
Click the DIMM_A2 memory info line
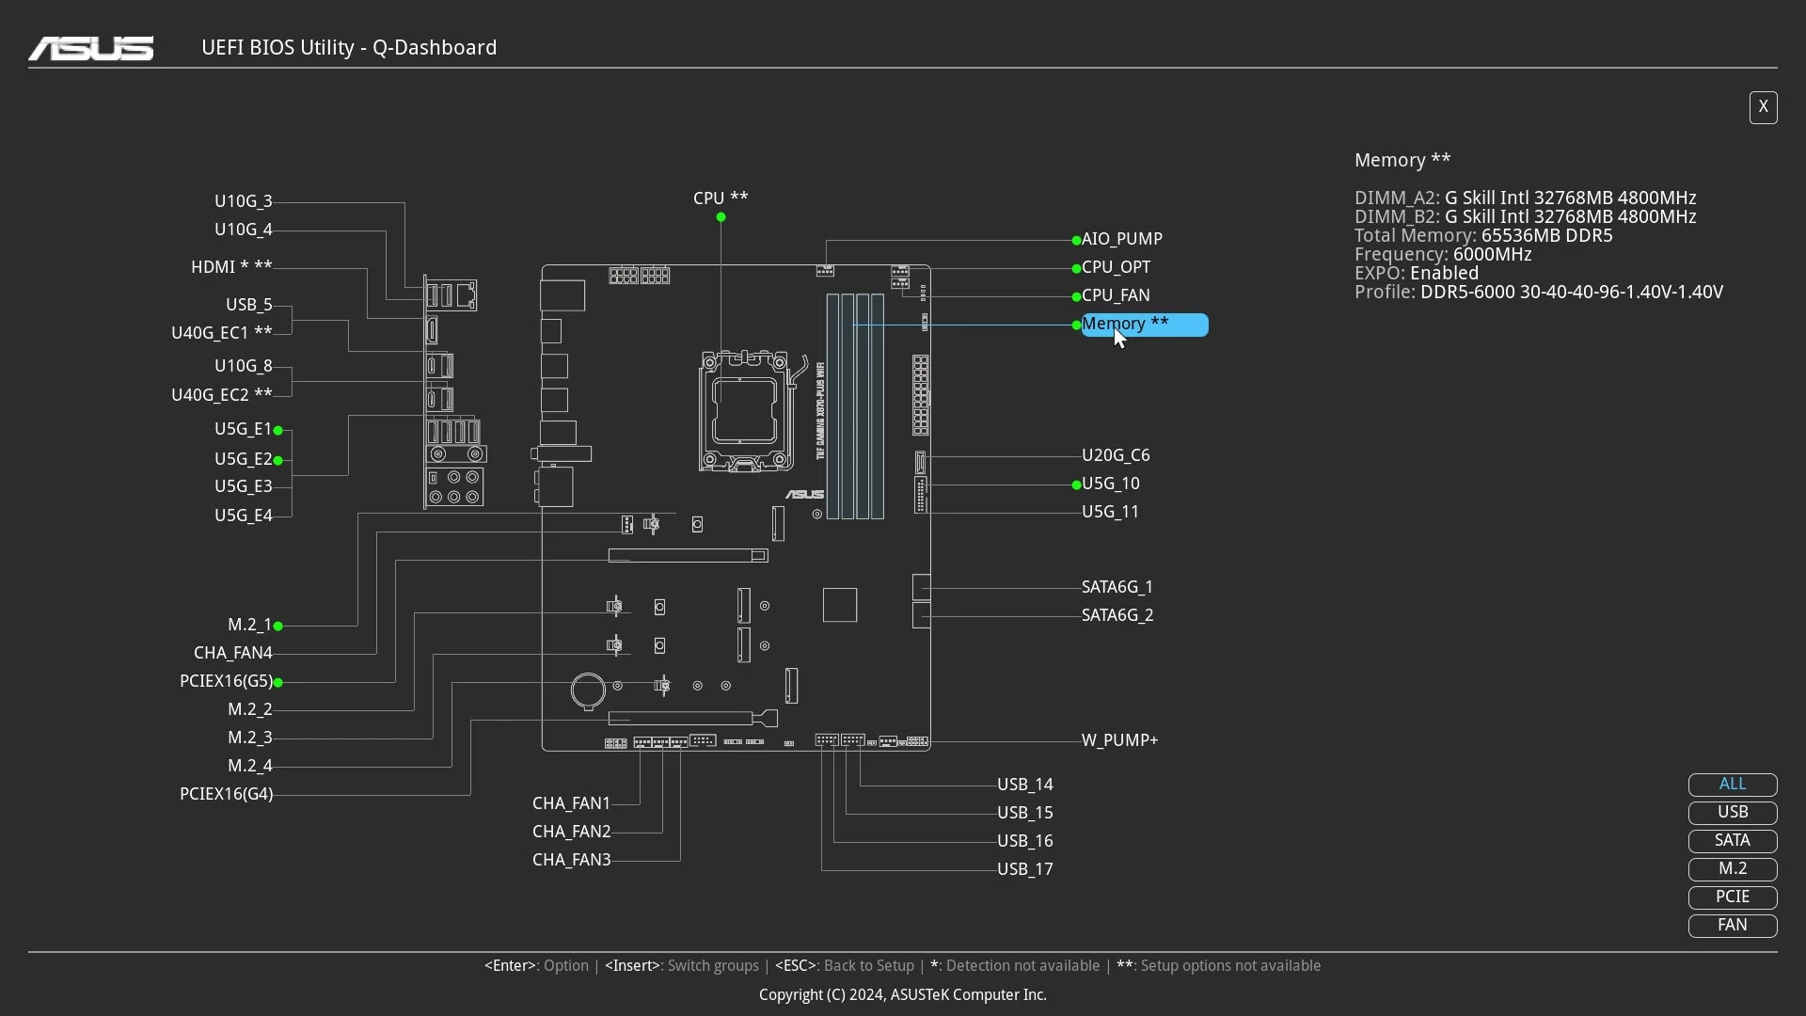pyautogui.click(x=1525, y=198)
